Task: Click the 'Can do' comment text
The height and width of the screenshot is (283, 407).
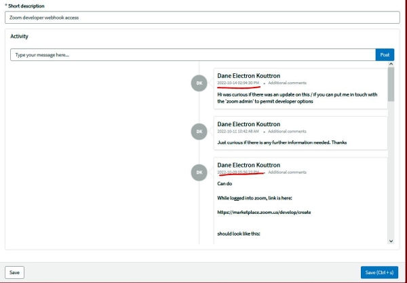Action: (225, 183)
